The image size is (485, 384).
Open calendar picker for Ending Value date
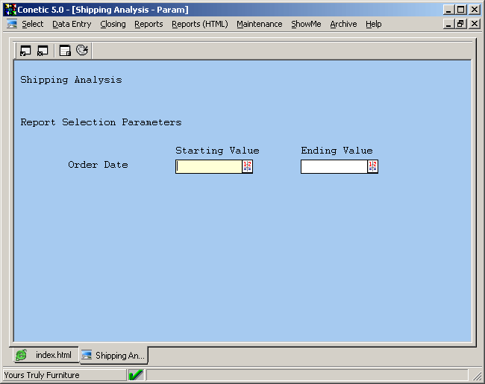pos(372,166)
